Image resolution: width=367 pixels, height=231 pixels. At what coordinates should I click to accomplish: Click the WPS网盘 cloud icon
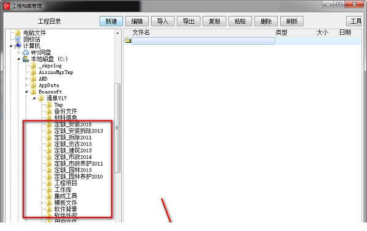(26, 53)
